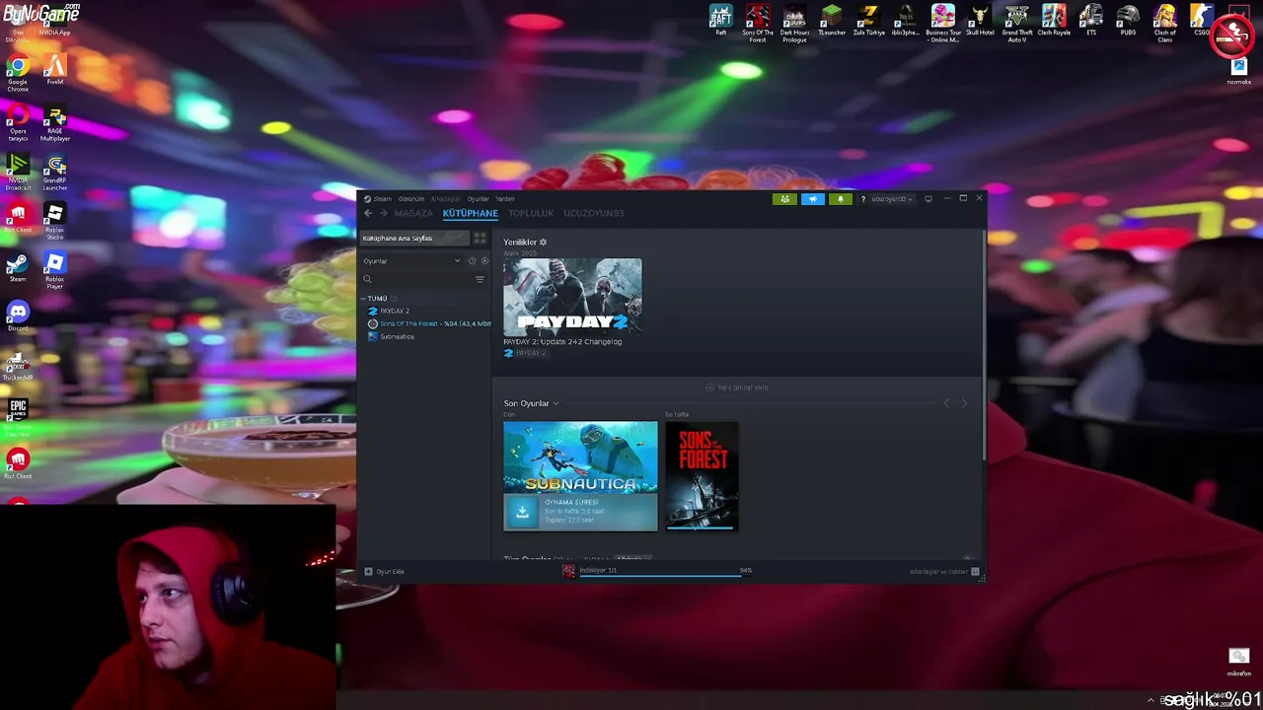Open the Arkadaşlar menu
Screen dimensions: 1263x710
pyautogui.click(x=446, y=199)
